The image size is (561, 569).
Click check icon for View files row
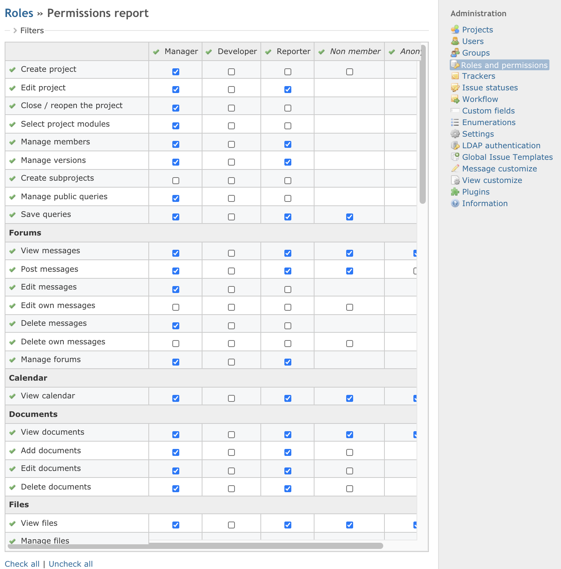click(x=12, y=523)
